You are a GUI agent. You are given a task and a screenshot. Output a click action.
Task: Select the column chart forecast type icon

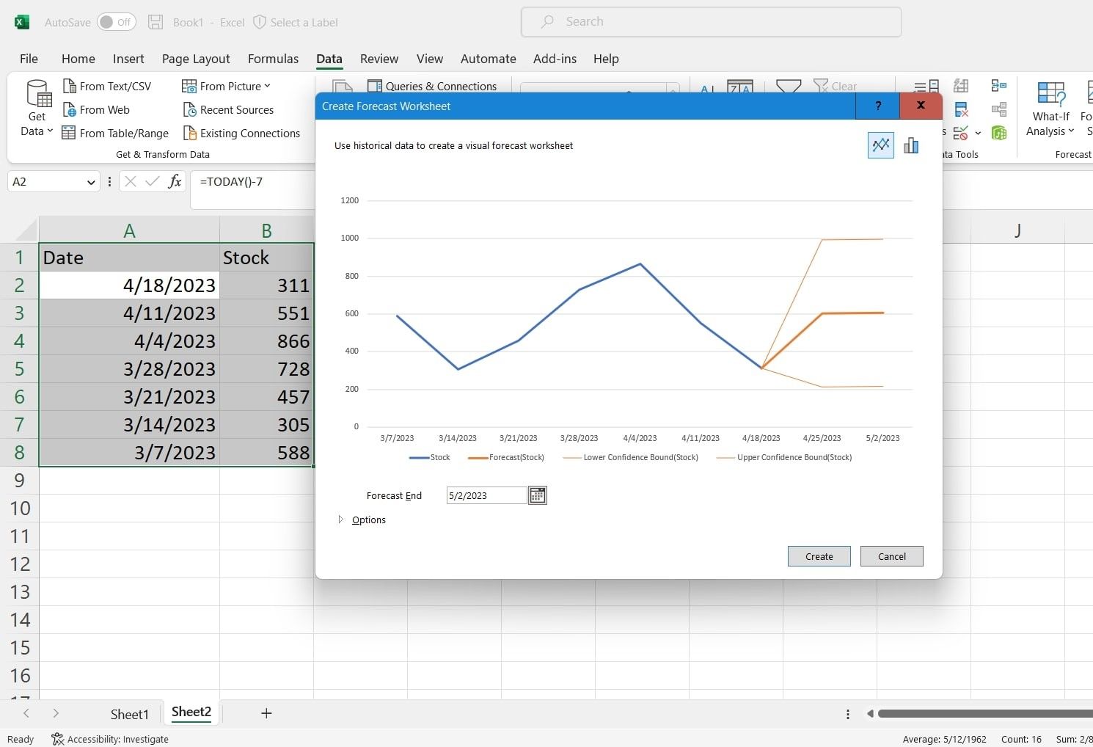911,145
